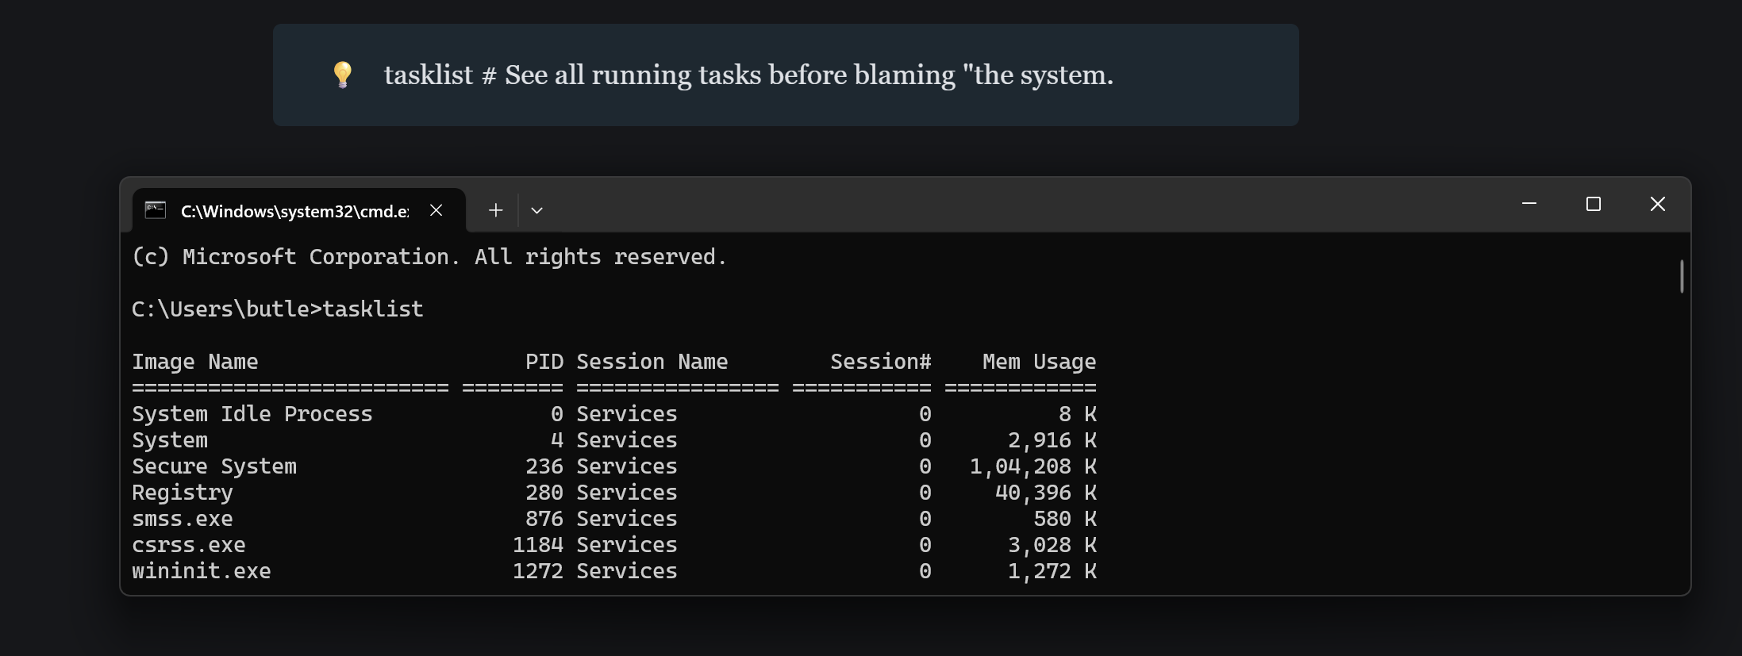Click the PID column header
This screenshot has height=656, width=1742.
coord(544,362)
